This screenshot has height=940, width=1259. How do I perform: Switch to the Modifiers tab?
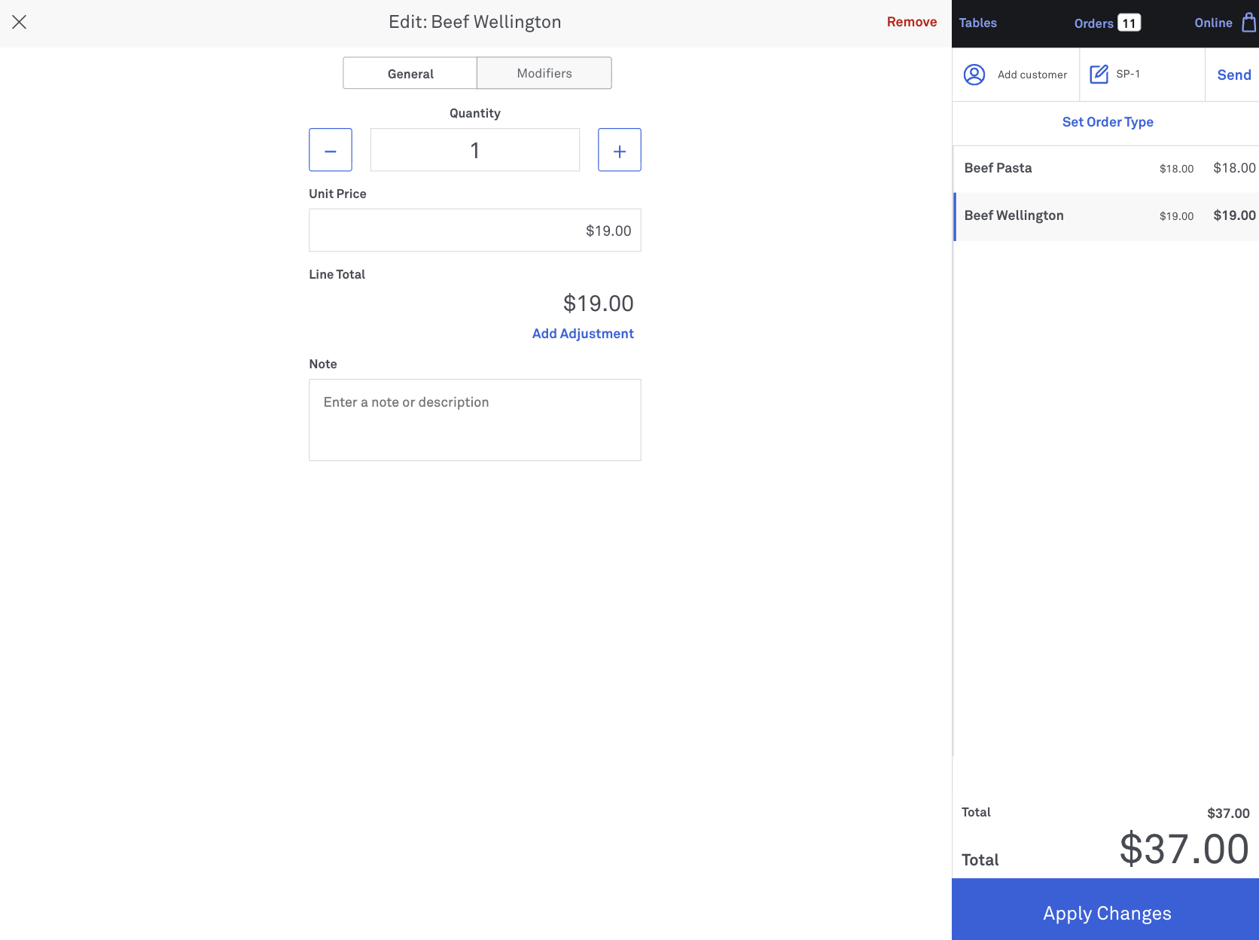(x=544, y=73)
